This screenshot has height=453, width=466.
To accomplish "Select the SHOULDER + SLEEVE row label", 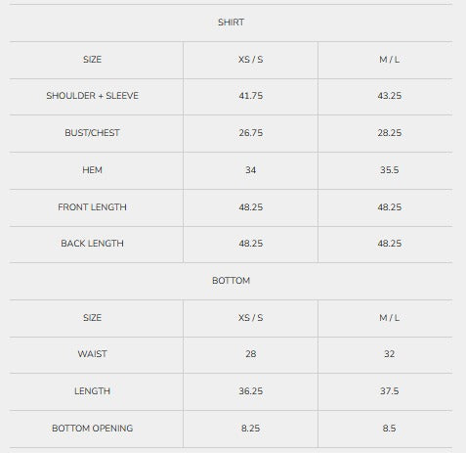I will pyautogui.click(x=92, y=96).
